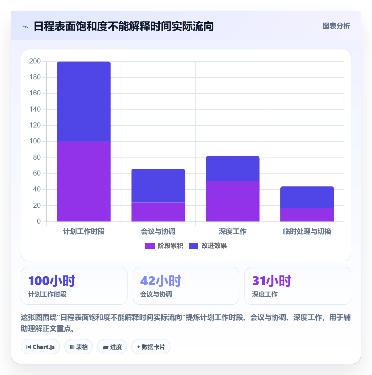Click the 计划工作时段 purple bar segment

(x=84, y=181)
